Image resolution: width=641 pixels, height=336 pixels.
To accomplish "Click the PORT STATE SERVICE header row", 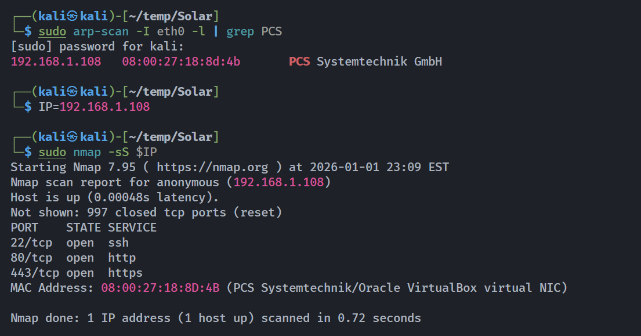I will tap(84, 227).
